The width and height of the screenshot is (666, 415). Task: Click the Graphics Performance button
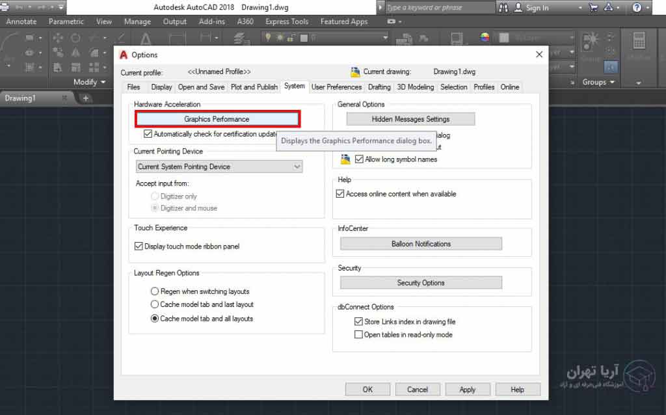point(217,119)
